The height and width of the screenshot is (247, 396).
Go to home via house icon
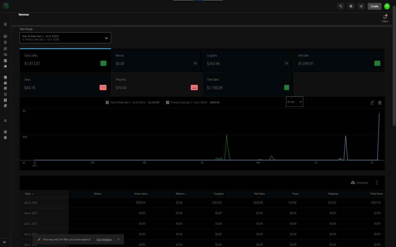(351, 6)
